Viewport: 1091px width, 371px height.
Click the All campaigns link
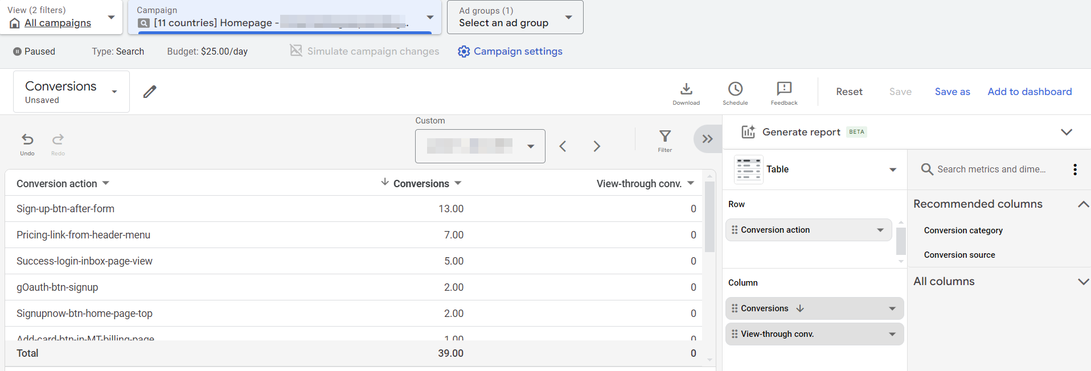(58, 23)
